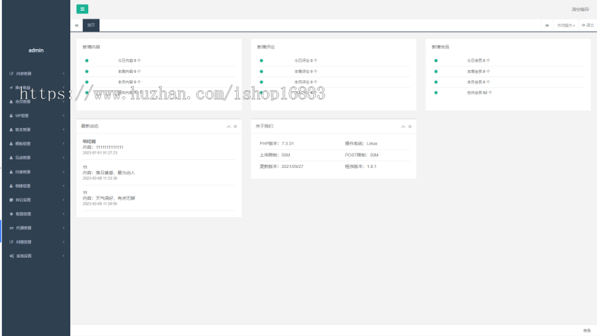The height and width of the screenshot is (336, 597).
Task: Click the 退出 logout button
Action: pos(587,25)
